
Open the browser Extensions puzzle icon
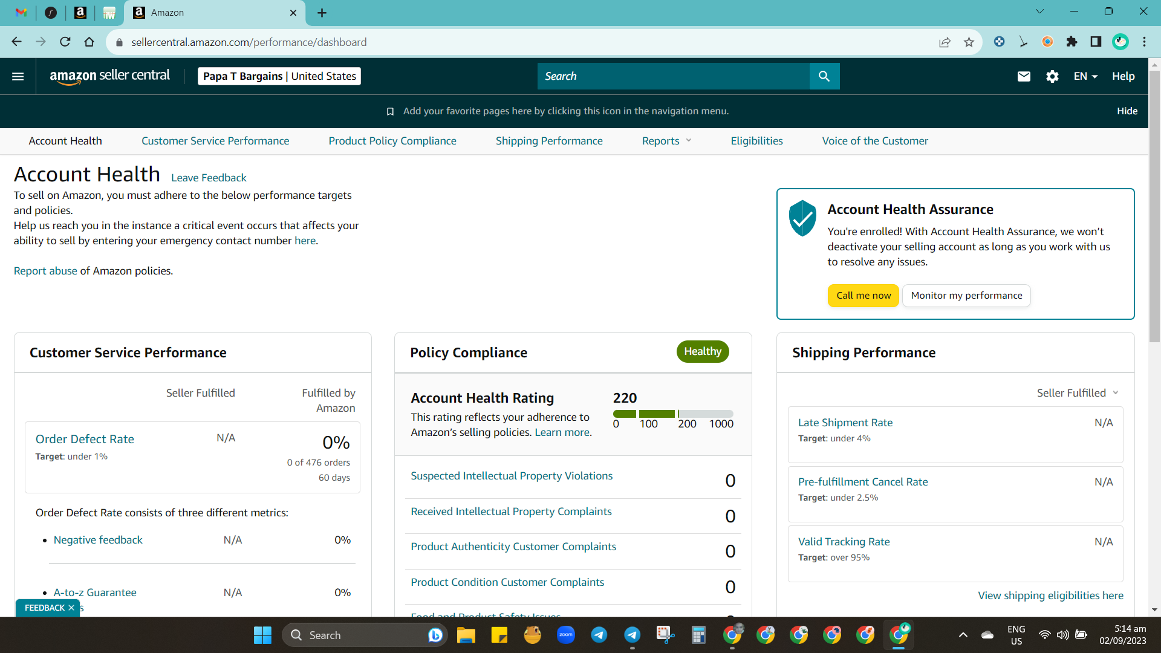pos(1072,42)
